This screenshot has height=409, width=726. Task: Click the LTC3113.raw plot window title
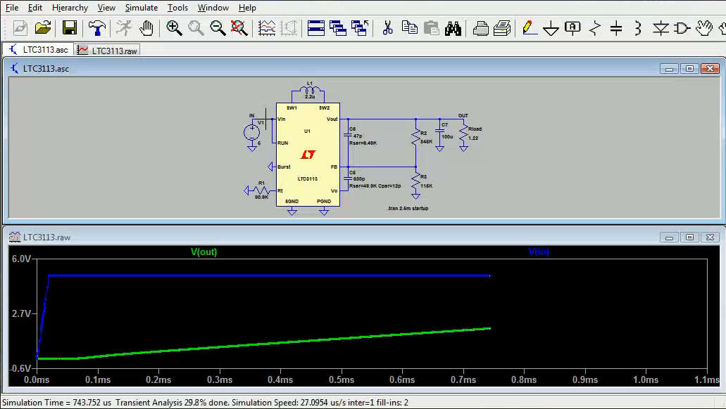(x=46, y=238)
